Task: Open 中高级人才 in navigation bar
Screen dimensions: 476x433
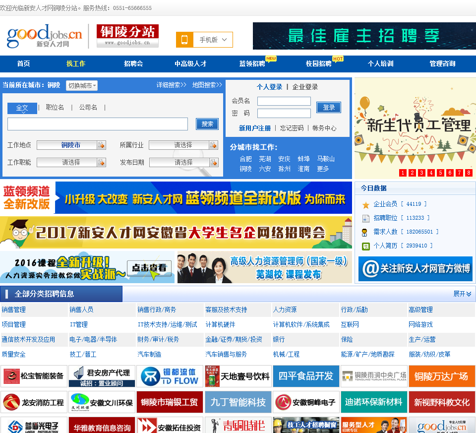Action: point(190,63)
